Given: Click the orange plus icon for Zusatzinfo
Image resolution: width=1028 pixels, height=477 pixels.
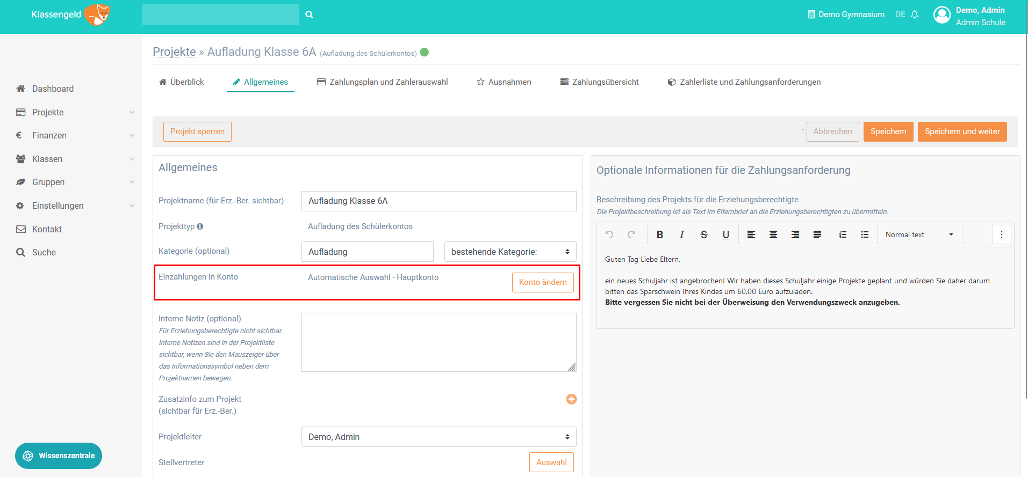Looking at the screenshot, I should [571, 399].
